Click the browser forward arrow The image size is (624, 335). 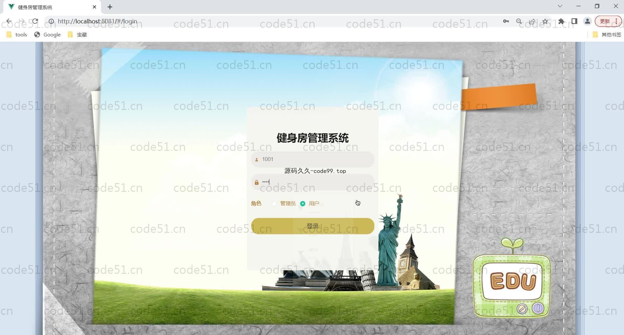click(22, 21)
